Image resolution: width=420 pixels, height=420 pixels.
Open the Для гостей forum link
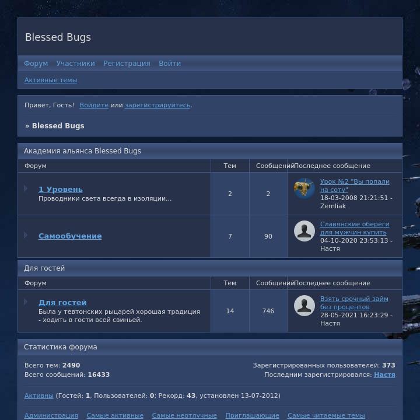[x=62, y=302]
